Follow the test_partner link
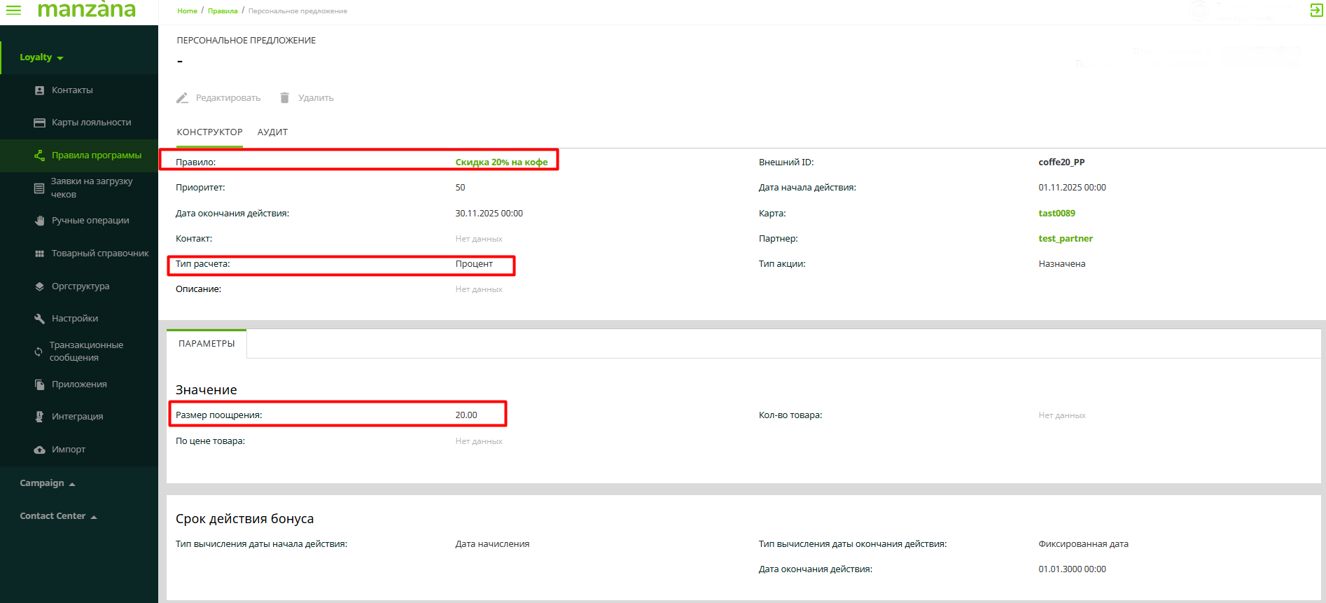 [x=1065, y=239]
